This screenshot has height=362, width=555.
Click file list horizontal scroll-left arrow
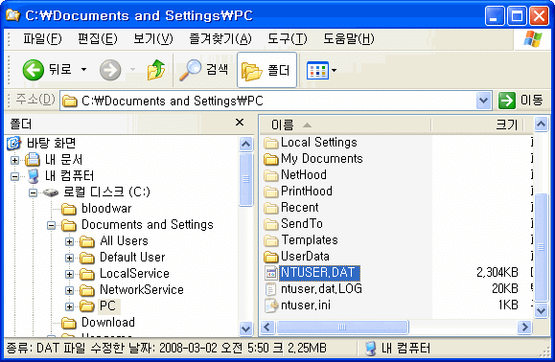pyautogui.click(x=267, y=328)
